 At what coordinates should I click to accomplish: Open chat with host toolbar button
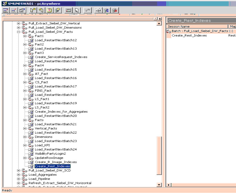click(x=57, y=11)
